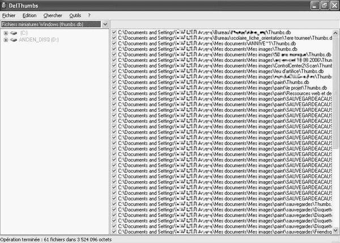Click the Fichiers miniatures Windows (thumbs.db) combo field
The image size is (340, 243).
pyautogui.click(x=51, y=24)
